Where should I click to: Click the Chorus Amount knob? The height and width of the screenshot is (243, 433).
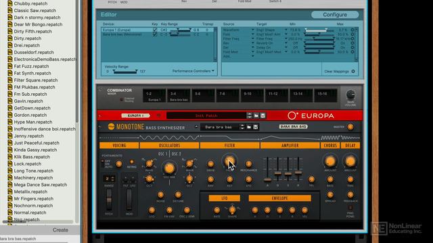click(330, 161)
